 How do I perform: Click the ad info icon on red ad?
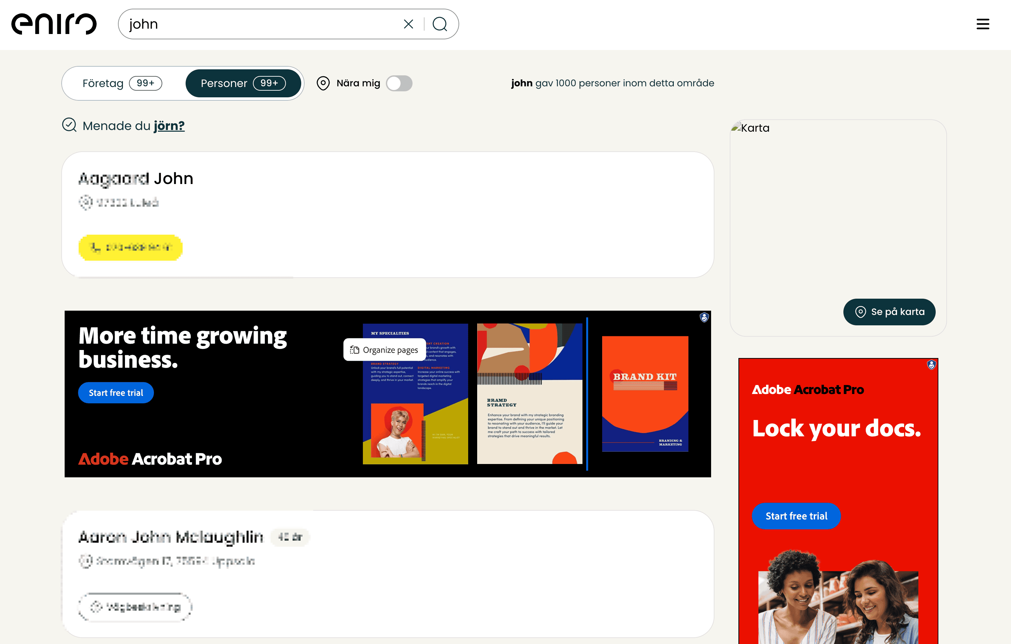[931, 365]
